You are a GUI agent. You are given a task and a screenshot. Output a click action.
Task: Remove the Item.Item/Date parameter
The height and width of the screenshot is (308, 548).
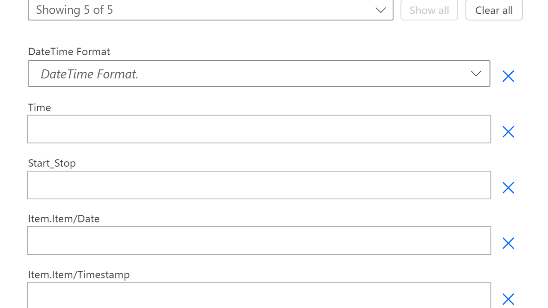coord(508,243)
